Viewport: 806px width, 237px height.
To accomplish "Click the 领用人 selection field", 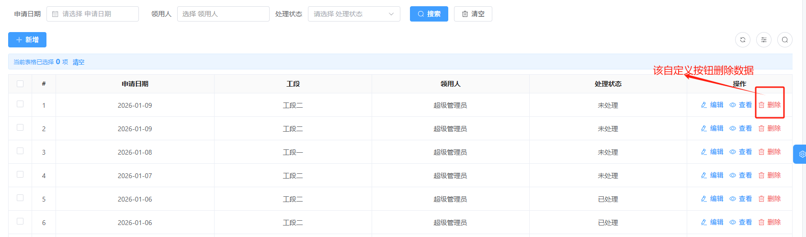I will click(x=223, y=14).
